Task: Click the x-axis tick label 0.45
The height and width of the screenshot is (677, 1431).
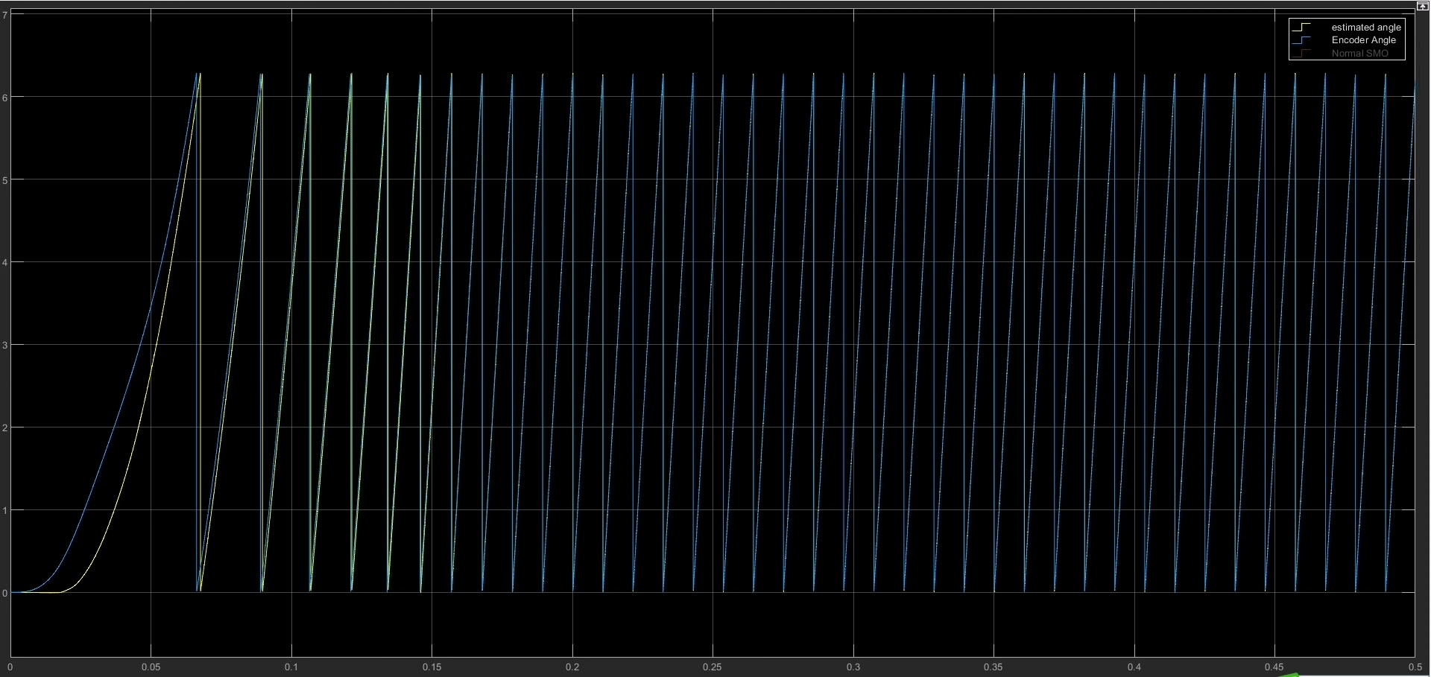Action: (1274, 667)
